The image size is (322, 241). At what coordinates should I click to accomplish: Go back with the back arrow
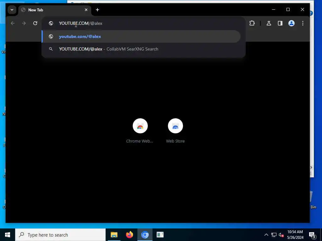[13, 23]
